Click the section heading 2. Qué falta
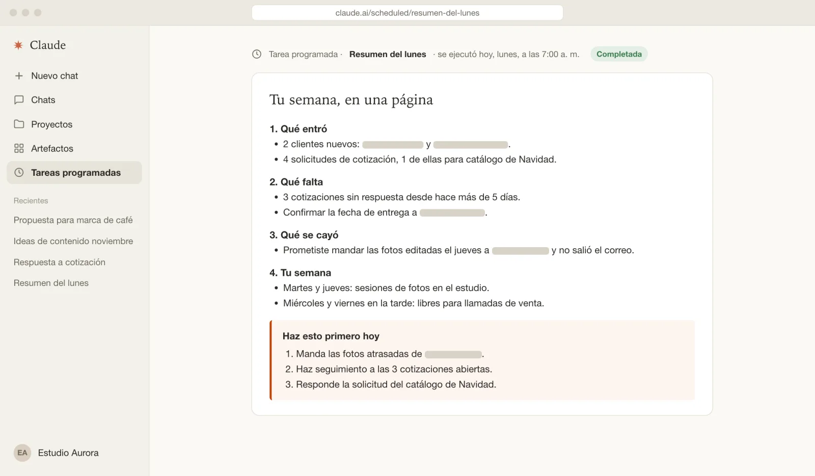 click(x=296, y=182)
